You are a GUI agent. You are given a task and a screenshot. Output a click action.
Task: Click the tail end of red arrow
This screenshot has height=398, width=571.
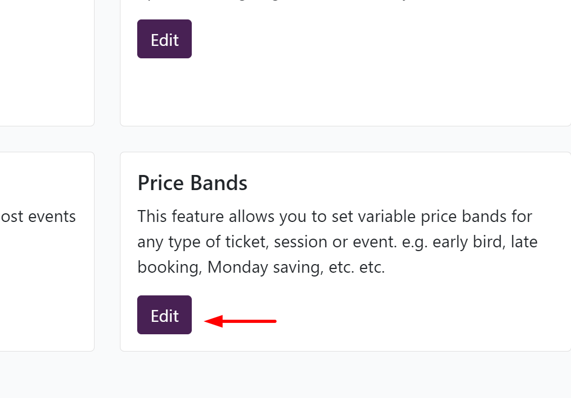[274, 321]
